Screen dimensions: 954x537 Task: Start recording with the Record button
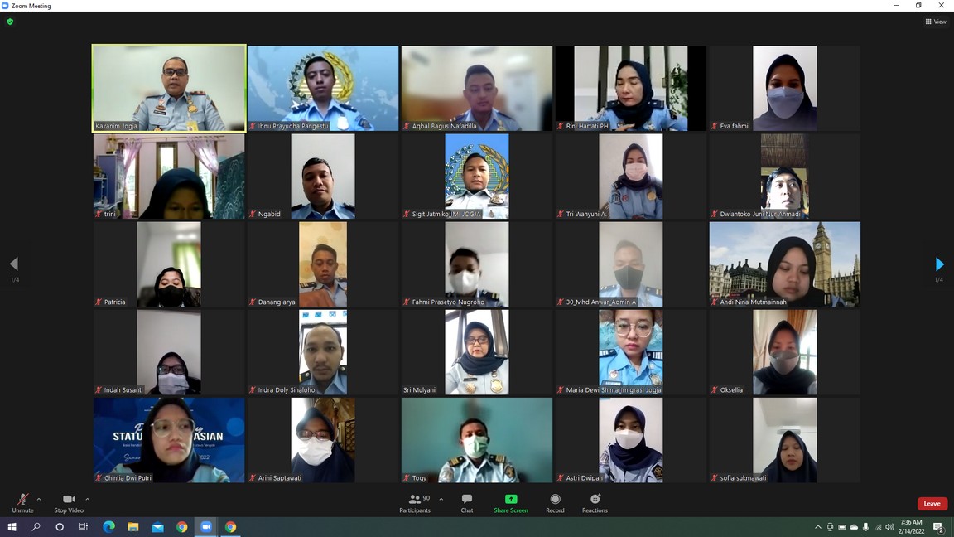tap(555, 502)
